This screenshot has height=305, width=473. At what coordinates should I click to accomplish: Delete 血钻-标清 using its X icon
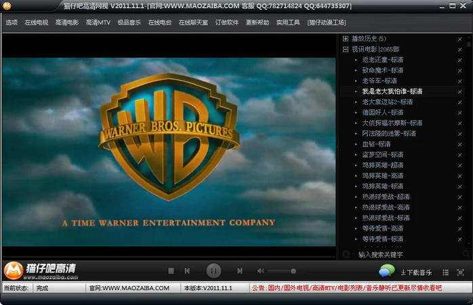point(459,145)
